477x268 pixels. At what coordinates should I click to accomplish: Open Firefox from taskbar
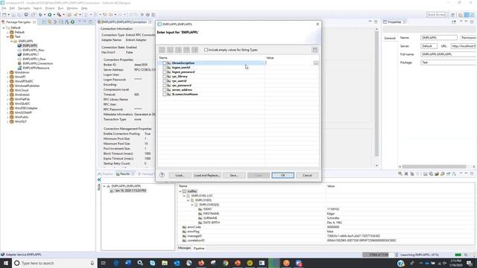pyautogui.click(x=201, y=263)
